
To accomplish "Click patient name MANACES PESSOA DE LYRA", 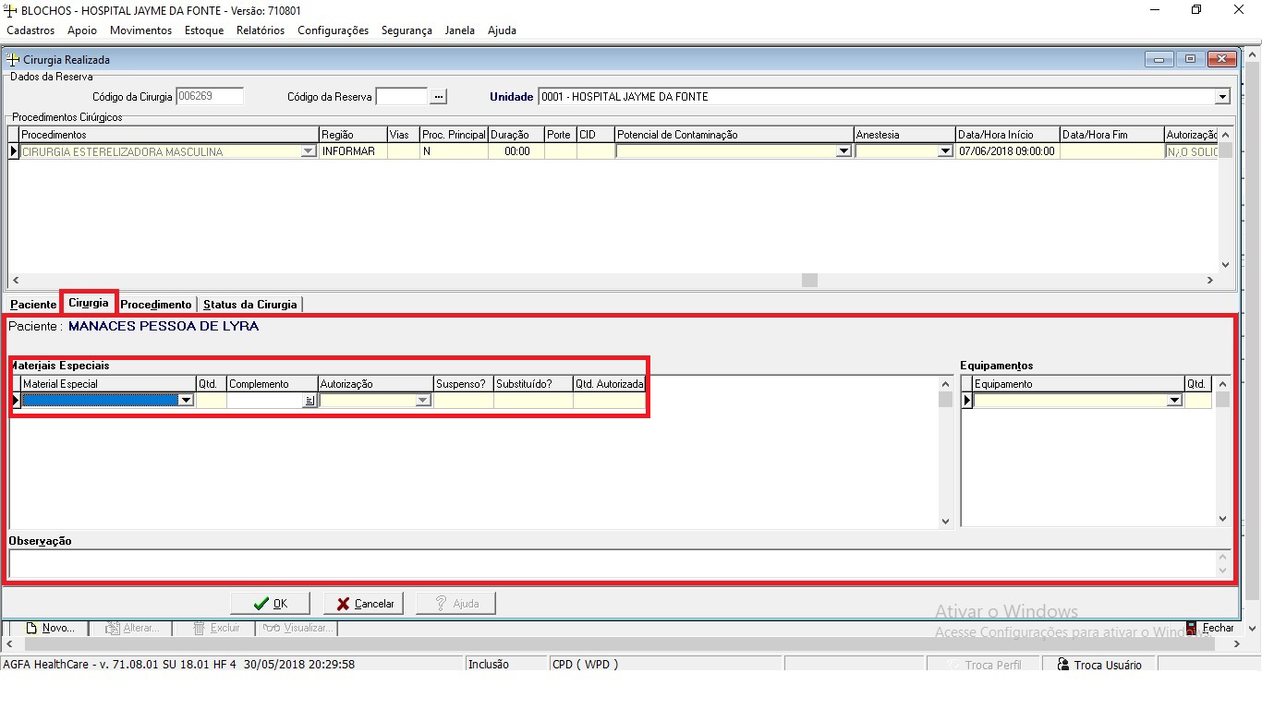I will tap(164, 326).
